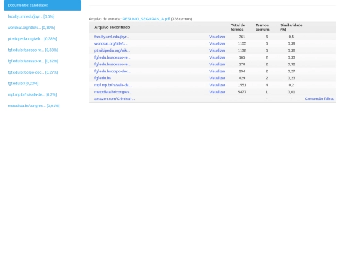The width and height of the screenshot is (340, 255).
Task: Open faculty.uml.edu link in table
Action: 111,37
